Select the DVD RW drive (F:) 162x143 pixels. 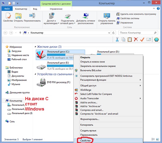click(x=53, y=82)
